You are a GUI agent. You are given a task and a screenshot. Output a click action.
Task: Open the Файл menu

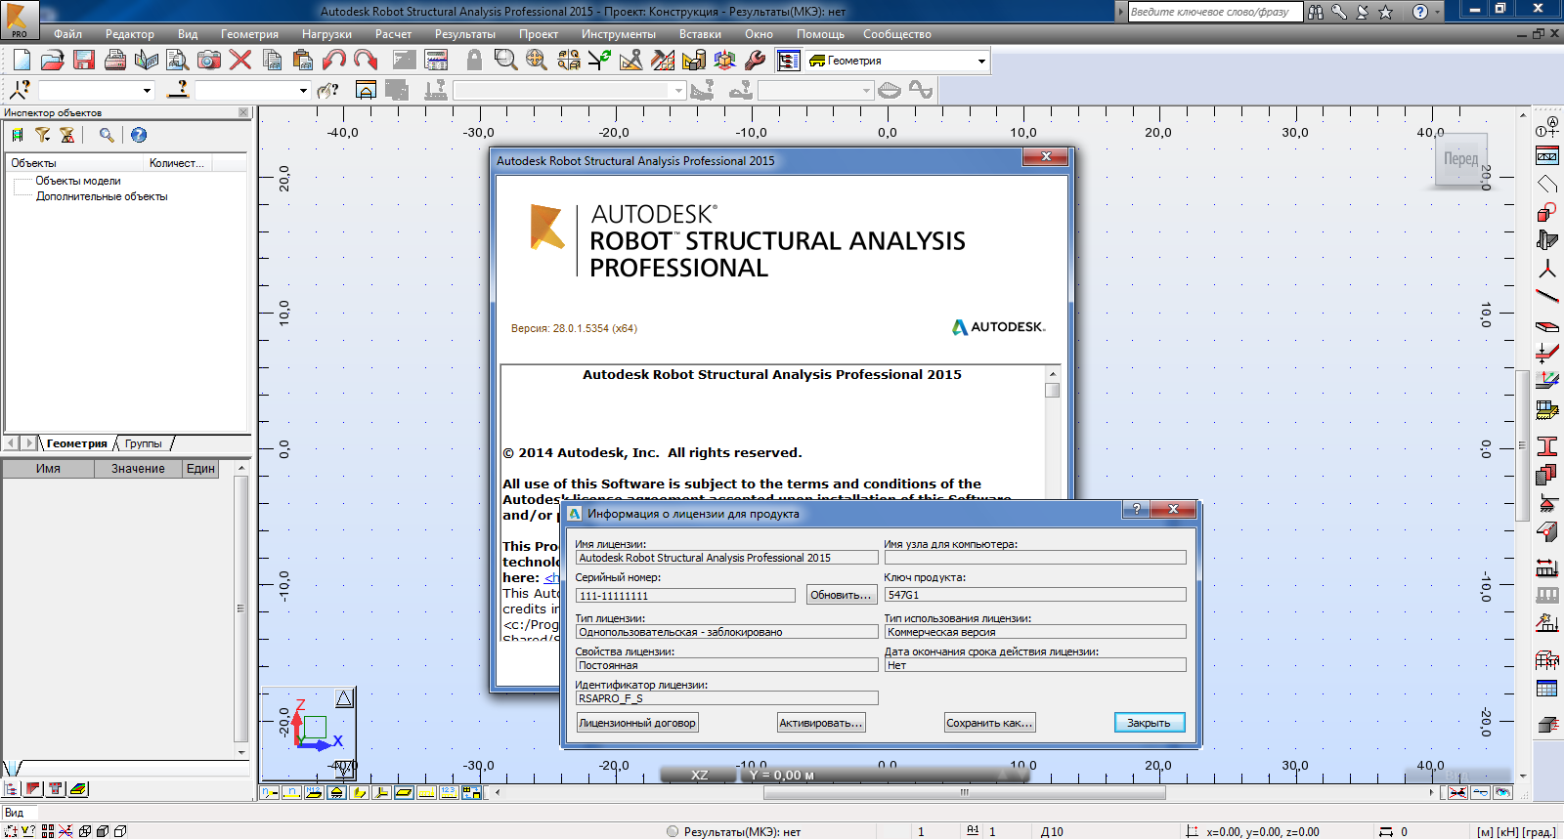68,34
